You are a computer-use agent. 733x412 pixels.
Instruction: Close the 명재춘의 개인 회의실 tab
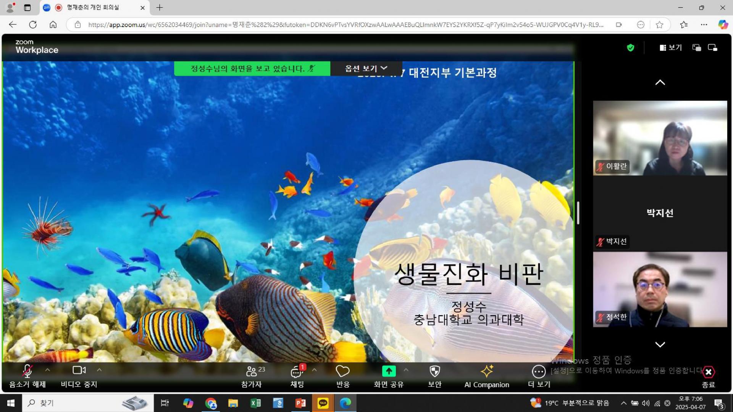142,8
